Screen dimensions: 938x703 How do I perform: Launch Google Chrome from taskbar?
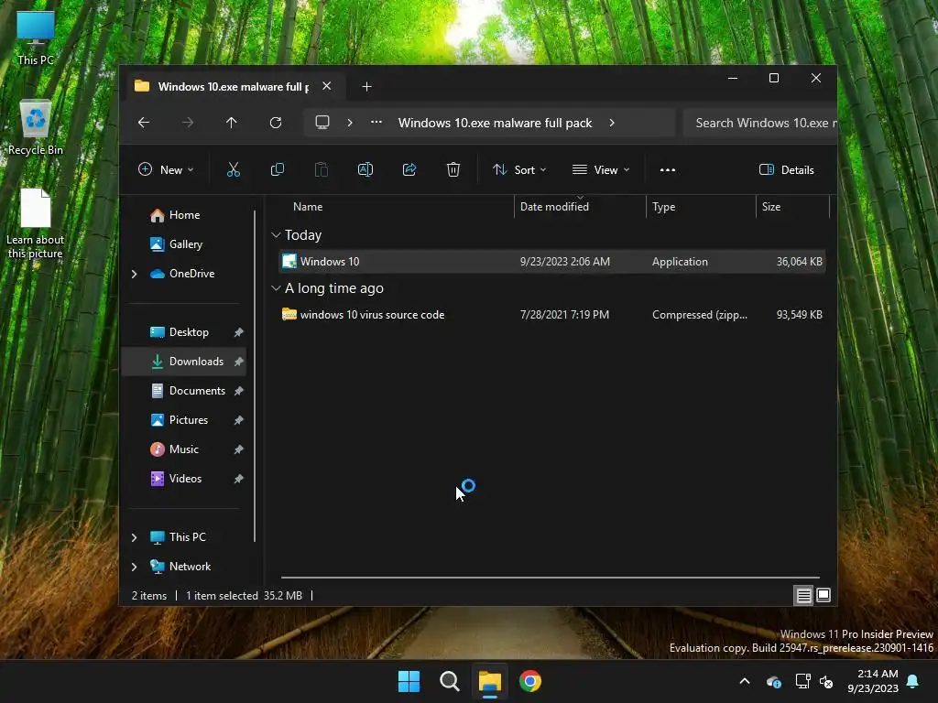click(x=530, y=681)
